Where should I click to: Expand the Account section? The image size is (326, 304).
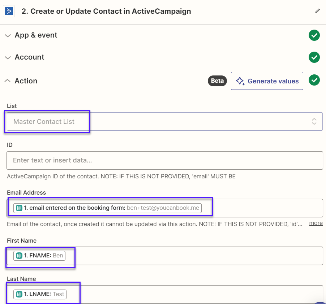(8, 57)
